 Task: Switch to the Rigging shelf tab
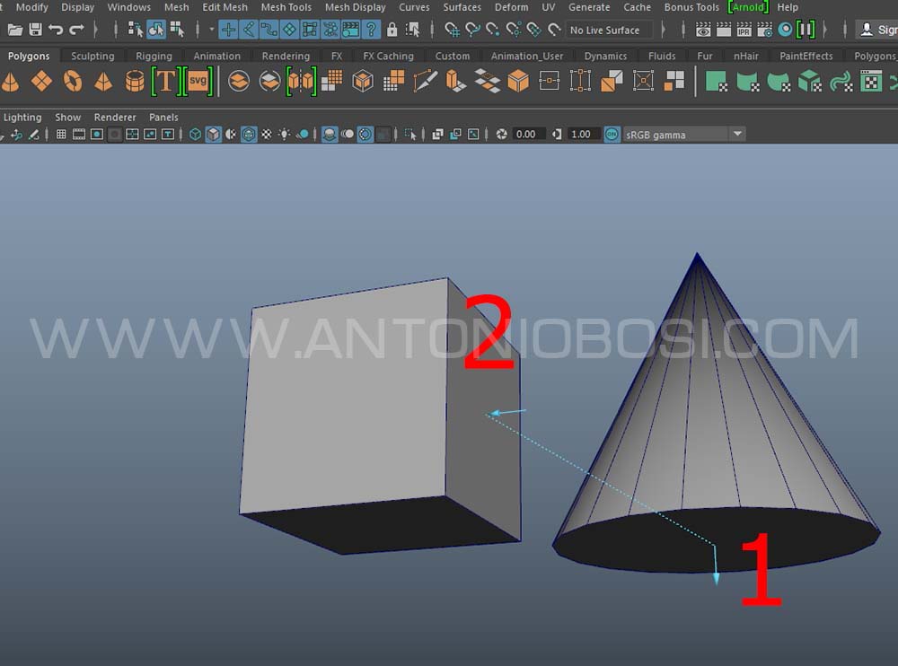coord(154,56)
